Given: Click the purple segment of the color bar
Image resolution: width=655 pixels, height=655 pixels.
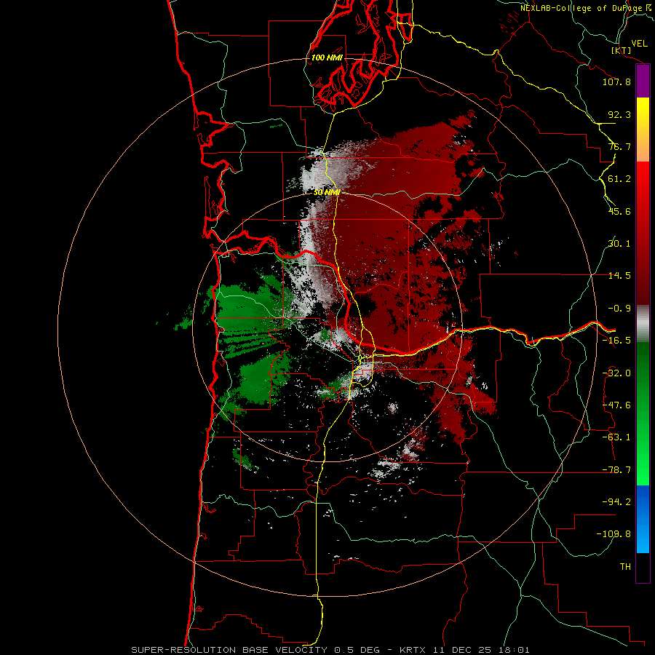Looking at the screenshot, I should 643,81.
